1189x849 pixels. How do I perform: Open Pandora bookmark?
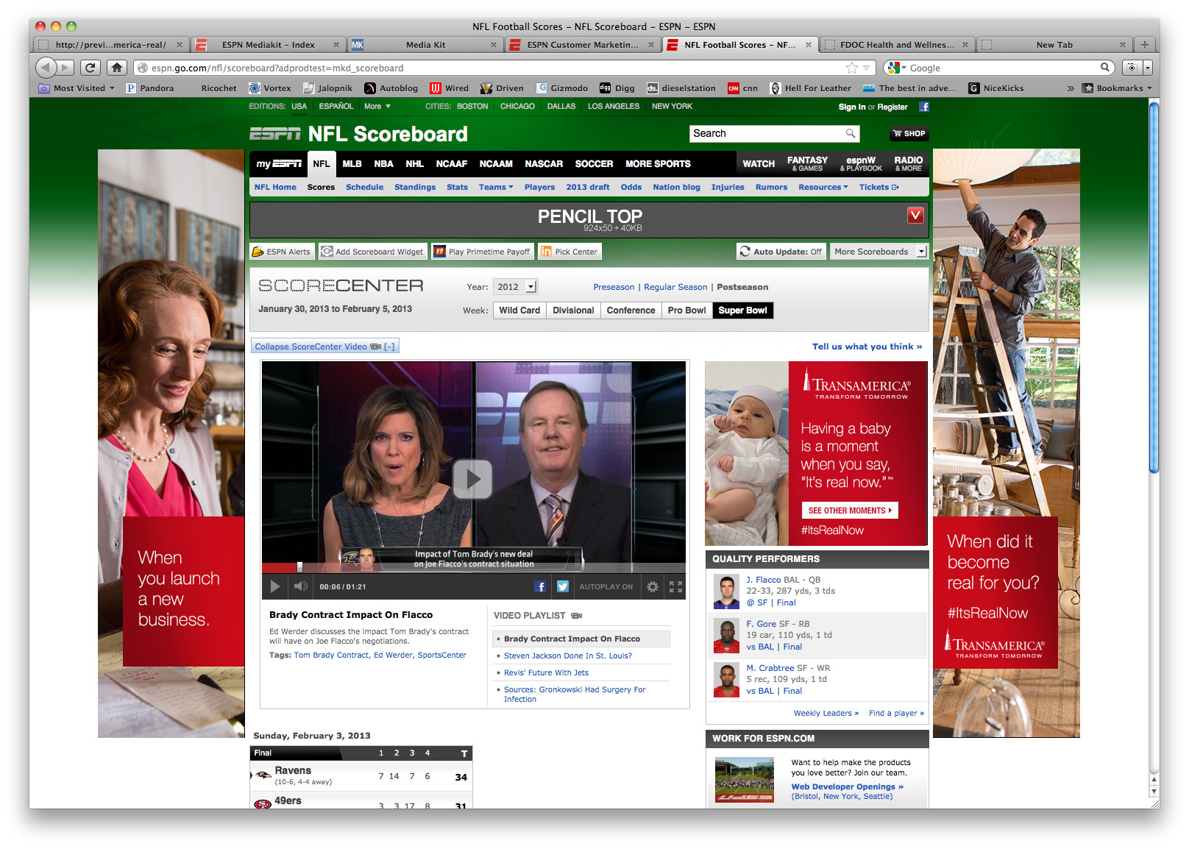(x=150, y=88)
